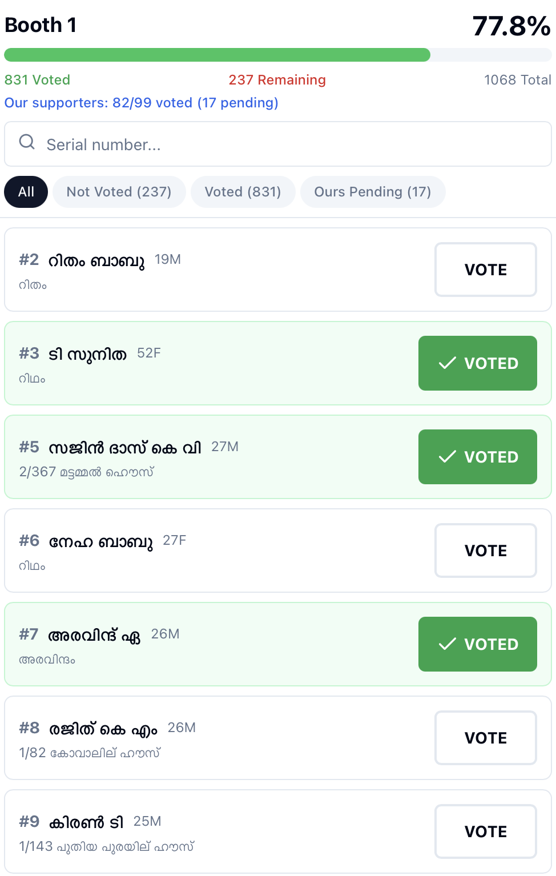Click the 237 Remaining count
Viewport: 556px width, 876px height.
[277, 80]
